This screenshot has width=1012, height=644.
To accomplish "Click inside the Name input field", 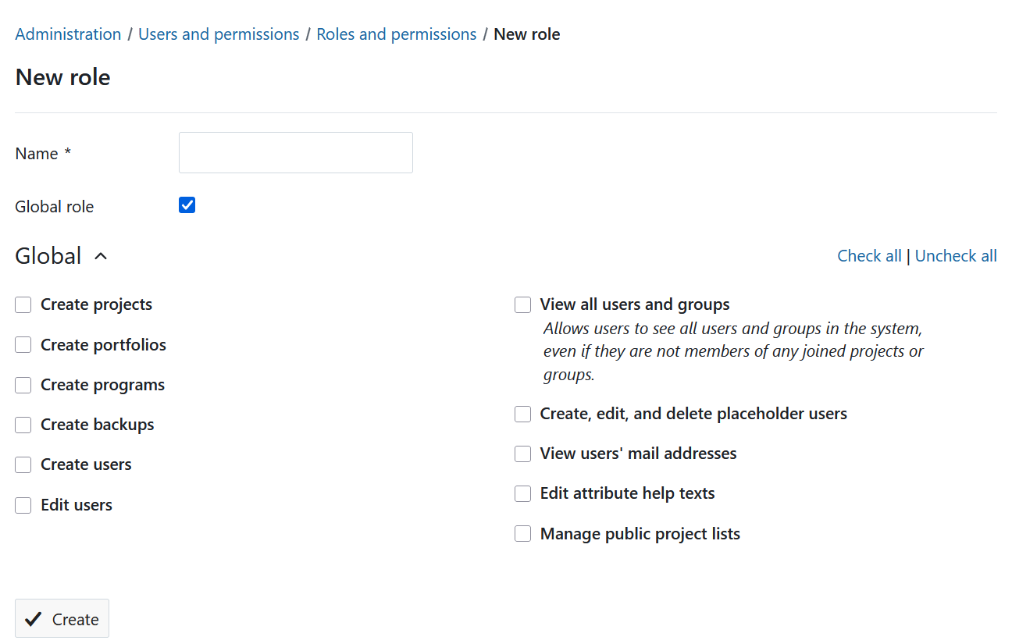I will [295, 152].
